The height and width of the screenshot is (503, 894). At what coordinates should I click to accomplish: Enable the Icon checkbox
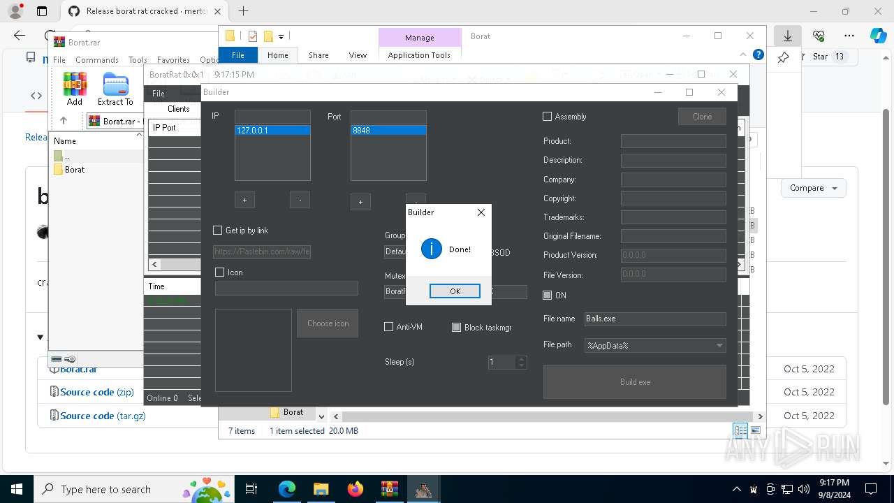(220, 272)
